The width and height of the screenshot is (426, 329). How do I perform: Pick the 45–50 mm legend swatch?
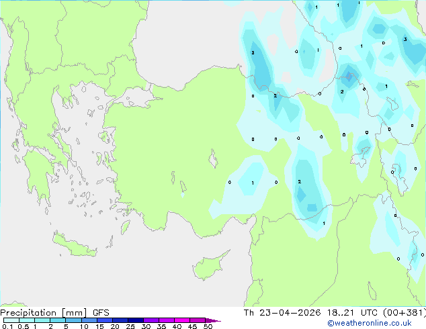coord(198,320)
